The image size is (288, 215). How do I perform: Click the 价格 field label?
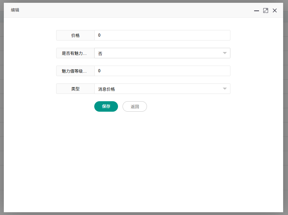75,35
